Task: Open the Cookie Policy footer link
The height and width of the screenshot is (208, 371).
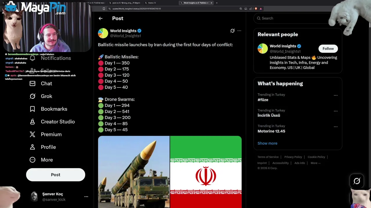Action: (316, 157)
